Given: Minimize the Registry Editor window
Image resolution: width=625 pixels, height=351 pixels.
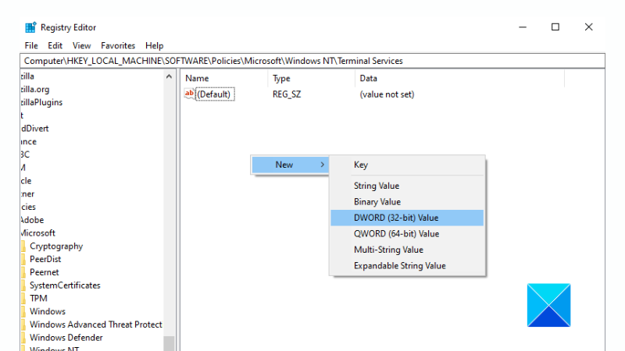Looking at the screenshot, I should coord(523,27).
